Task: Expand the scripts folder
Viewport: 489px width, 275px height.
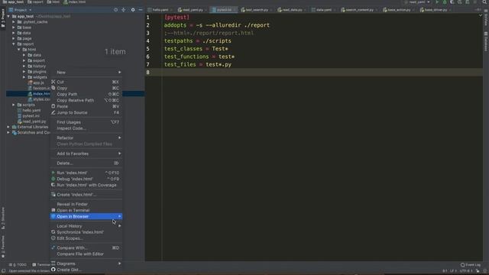Action: tap(14, 105)
